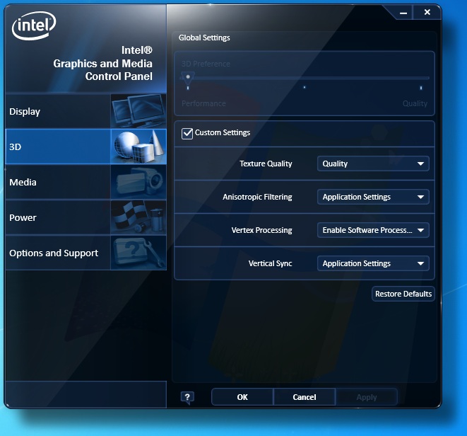Open Options and Support section

(x=85, y=253)
